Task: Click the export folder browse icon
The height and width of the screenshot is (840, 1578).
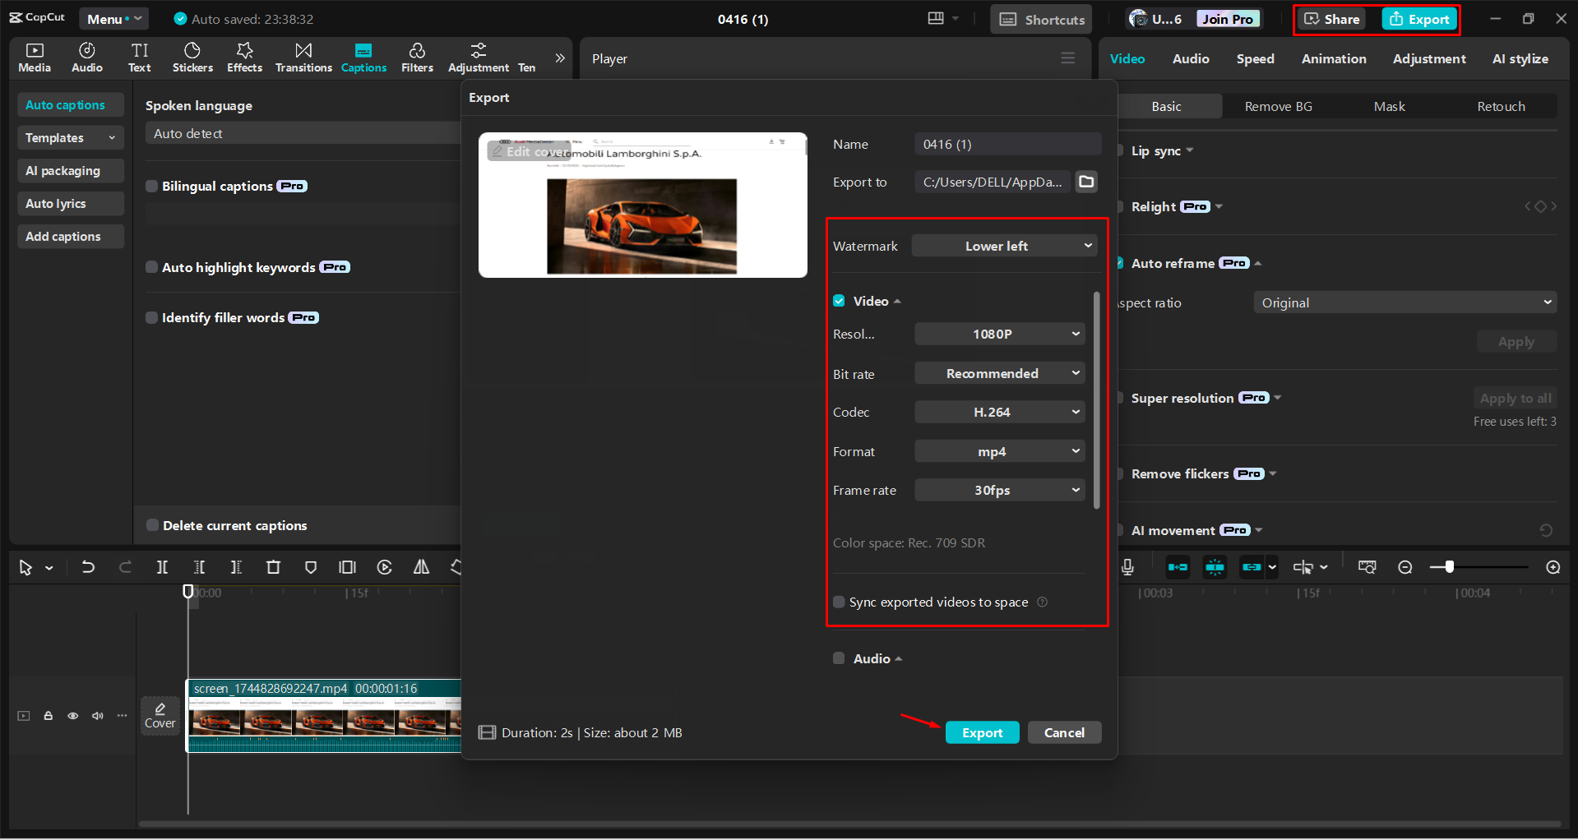Action: click(x=1086, y=182)
